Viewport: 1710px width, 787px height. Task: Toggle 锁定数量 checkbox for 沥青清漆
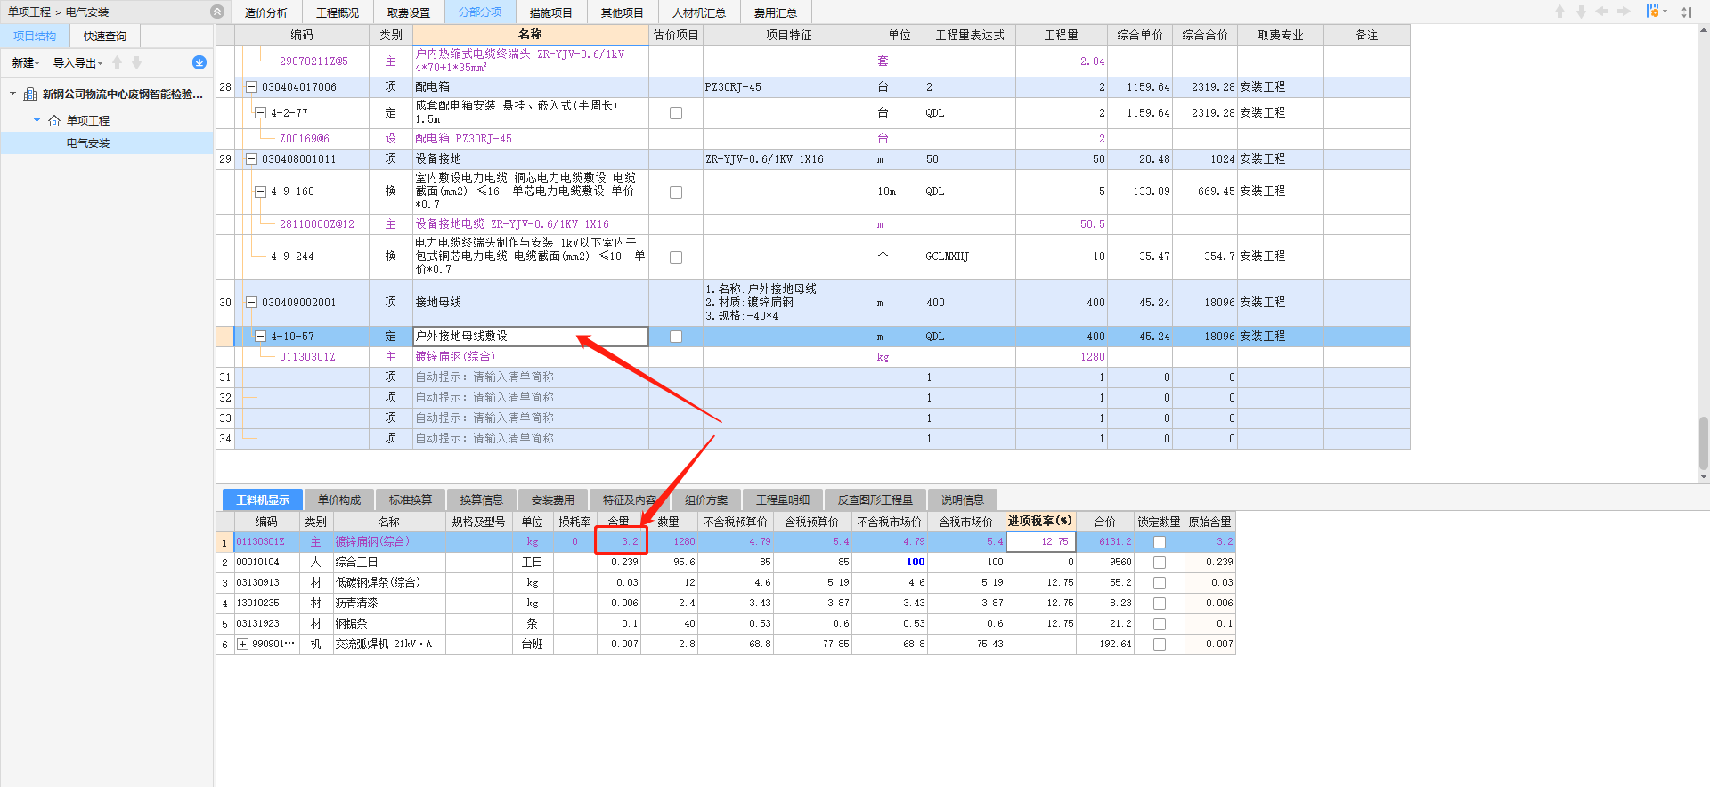click(x=1160, y=604)
